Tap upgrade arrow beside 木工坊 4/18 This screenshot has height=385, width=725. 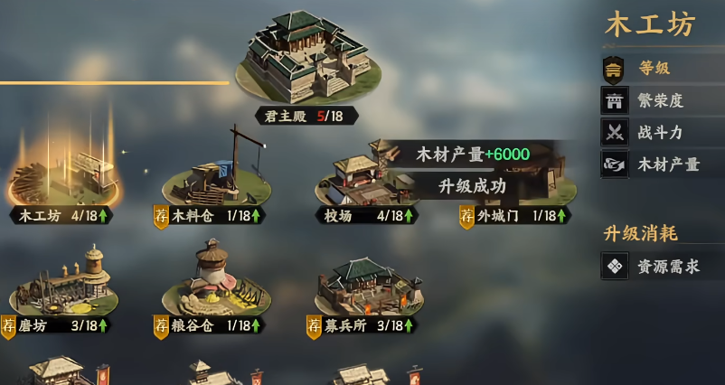[103, 216]
